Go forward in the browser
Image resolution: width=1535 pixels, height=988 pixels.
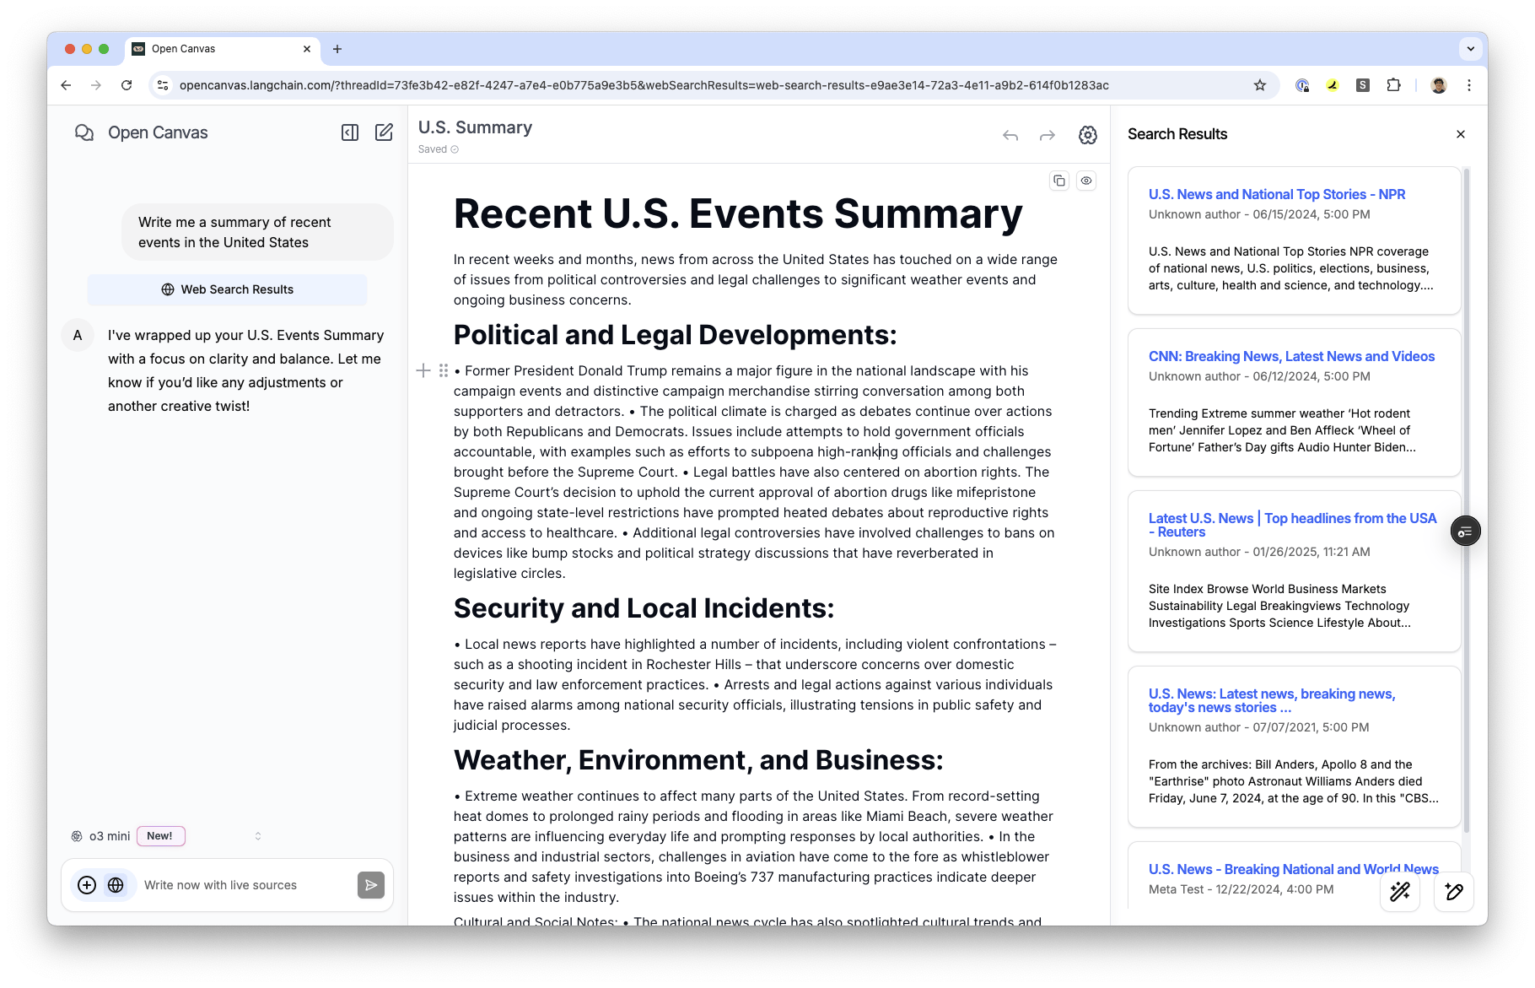(x=96, y=85)
